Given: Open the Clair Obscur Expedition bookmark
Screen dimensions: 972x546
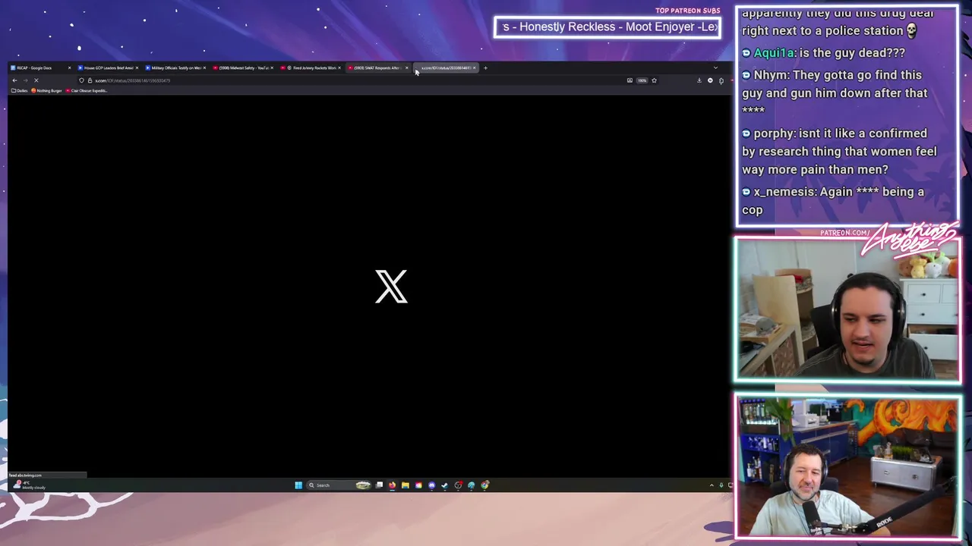Looking at the screenshot, I should [87, 91].
